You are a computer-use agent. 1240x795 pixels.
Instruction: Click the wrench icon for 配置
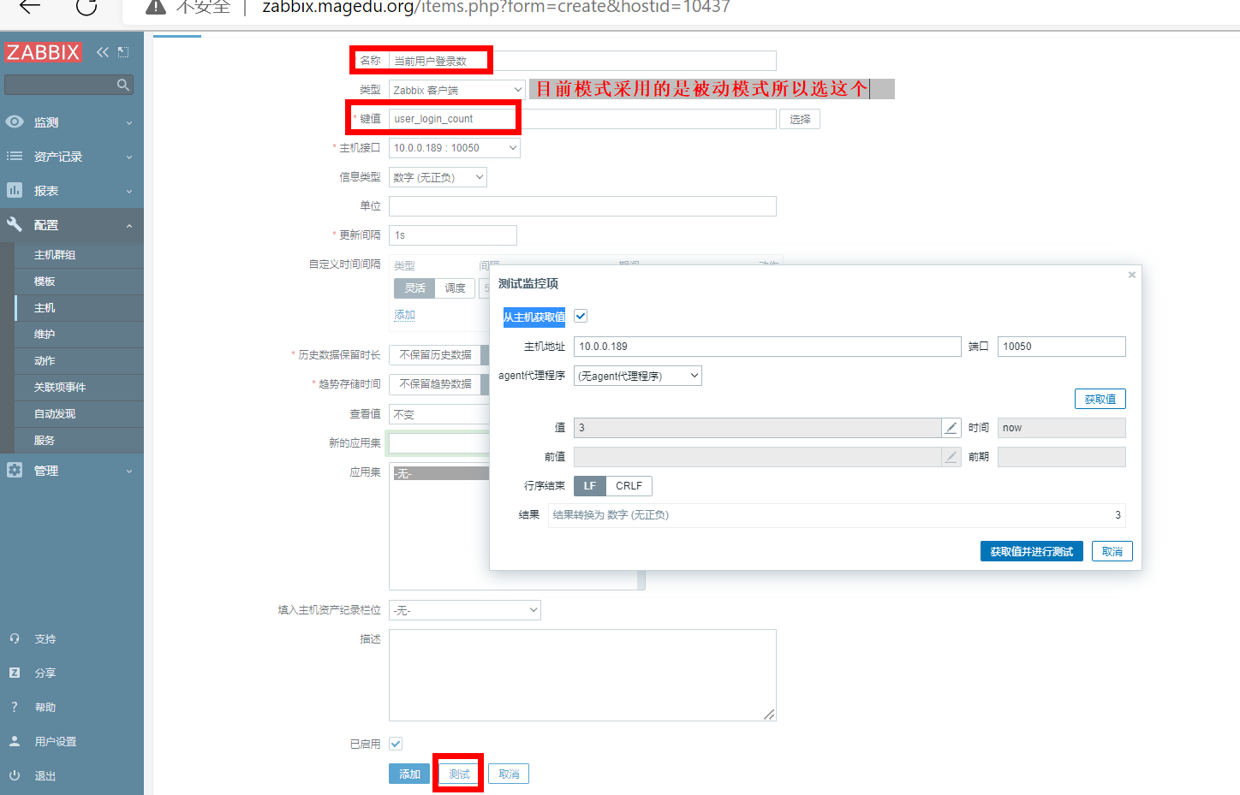pos(15,224)
